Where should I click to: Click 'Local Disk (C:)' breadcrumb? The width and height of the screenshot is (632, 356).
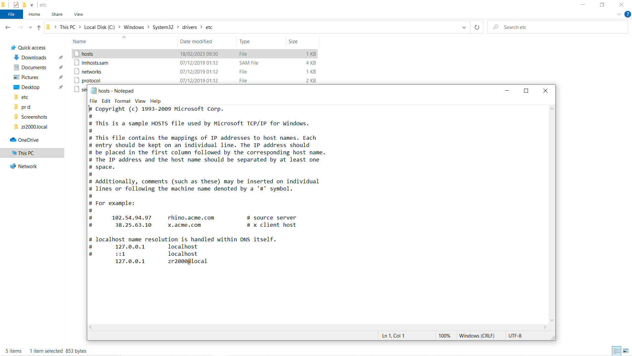[99, 27]
